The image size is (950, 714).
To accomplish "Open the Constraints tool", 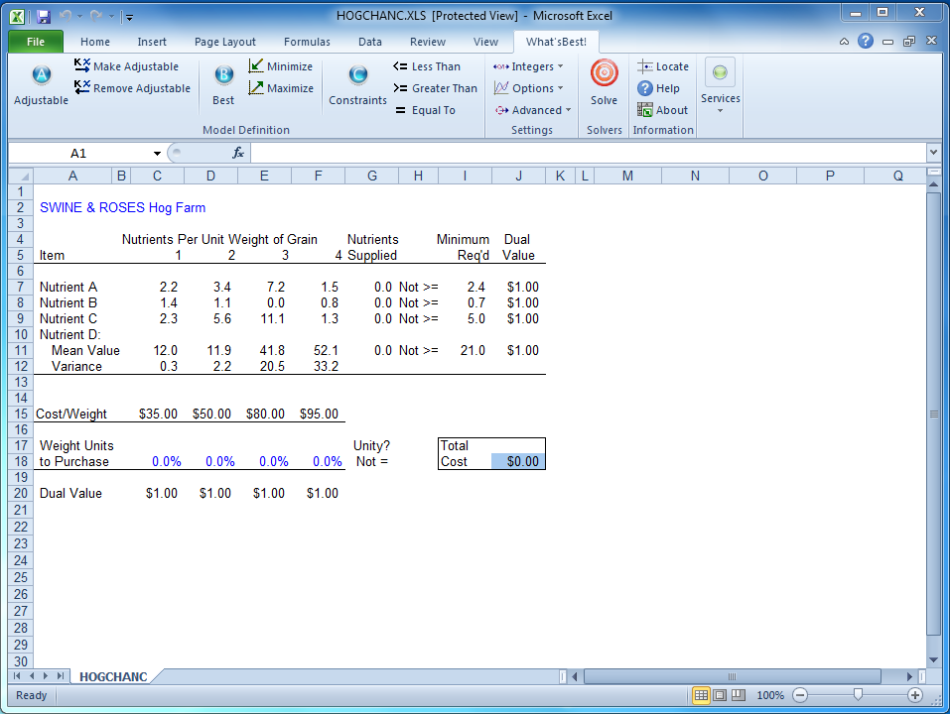I will (357, 75).
